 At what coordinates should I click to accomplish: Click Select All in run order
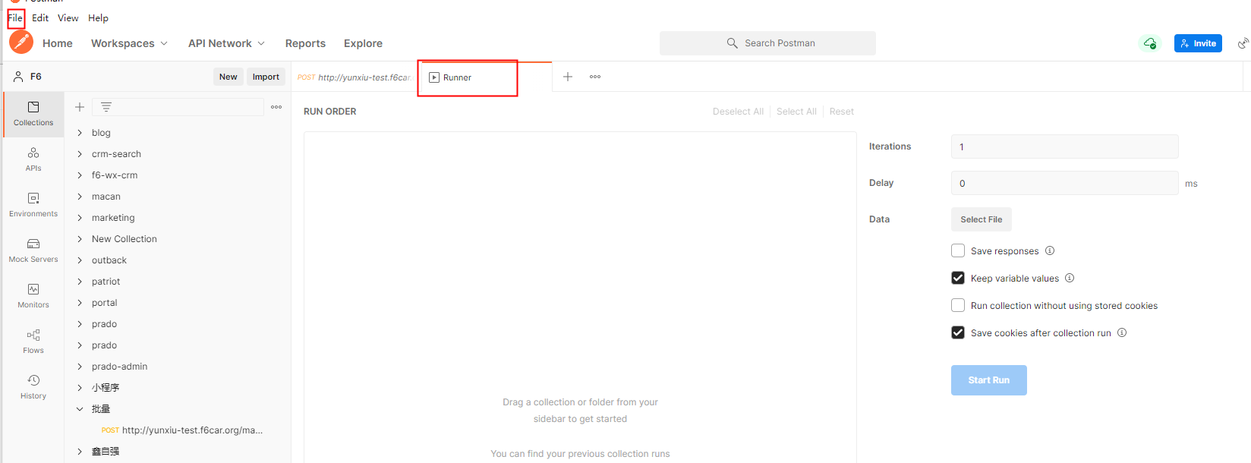(796, 112)
